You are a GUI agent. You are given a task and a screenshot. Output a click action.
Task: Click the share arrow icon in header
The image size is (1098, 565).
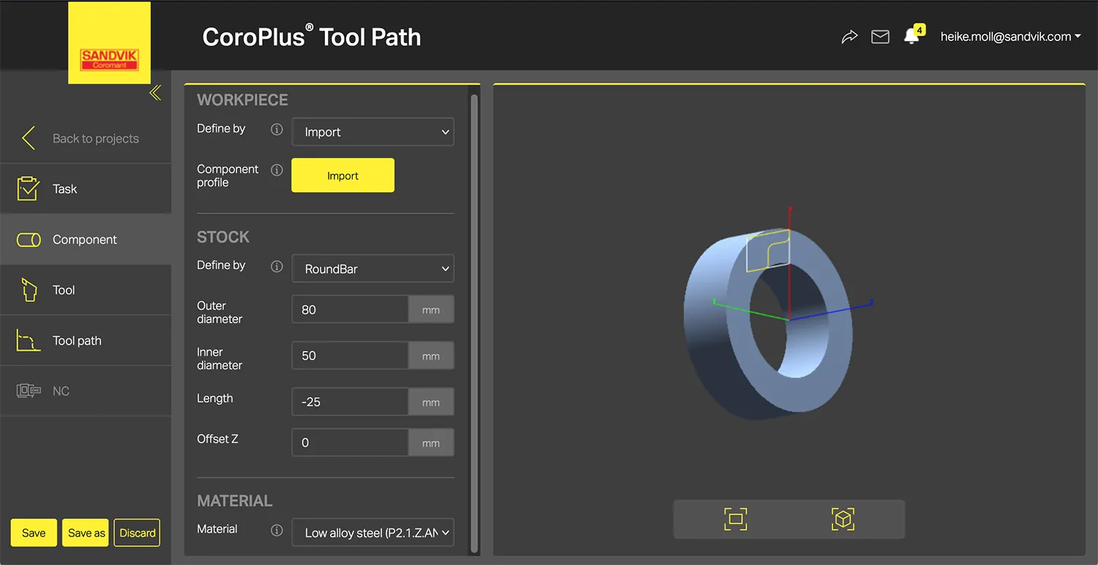[x=849, y=37]
